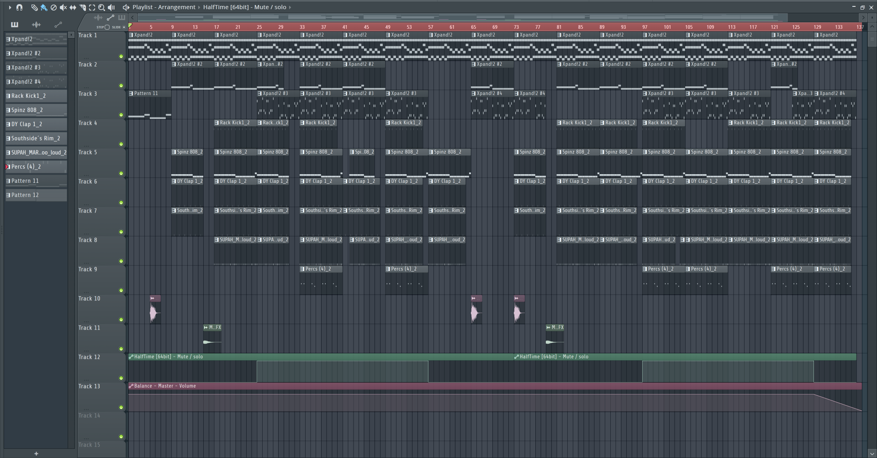Click the horizontal scrollbar thumb above the ruler
This screenshot has width=877, height=458.
(x=462, y=18)
